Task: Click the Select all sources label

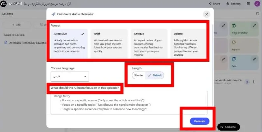Action: [x=14, y=35]
